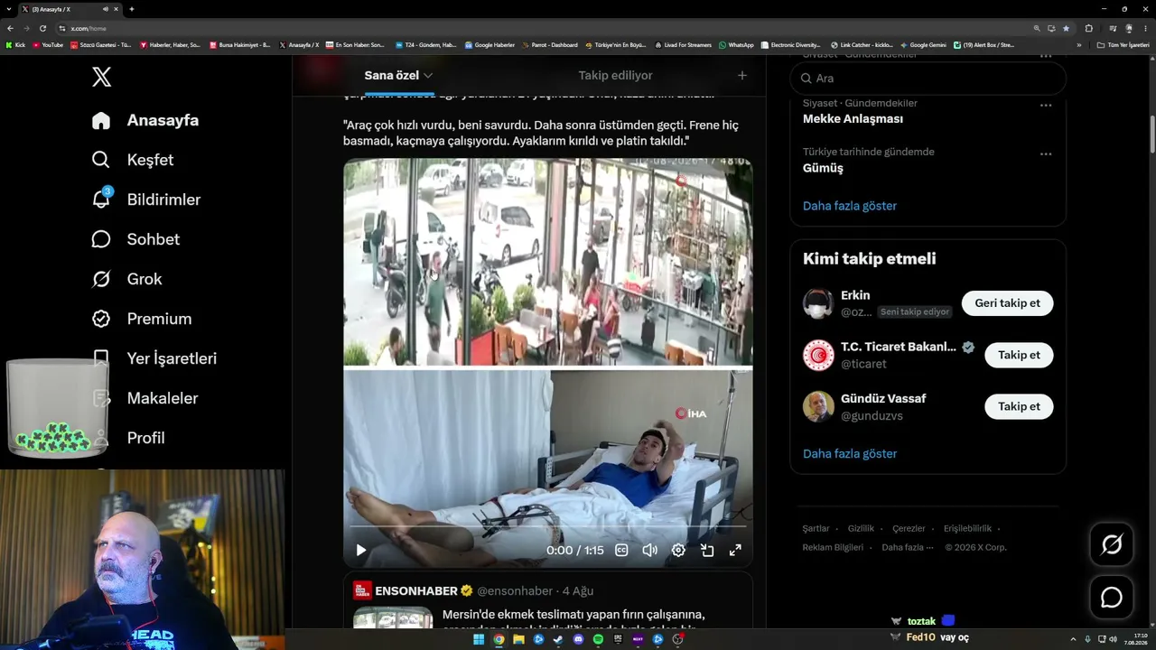Open the Gizlilik footer link
Viewport: 1156px width, 650px height.
click(x=861, y=528)
